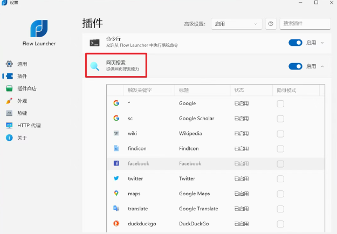This screenshot has width=337, height=234.
Task: Open the 插件商店 plugin store page
Action: point(27,88)
